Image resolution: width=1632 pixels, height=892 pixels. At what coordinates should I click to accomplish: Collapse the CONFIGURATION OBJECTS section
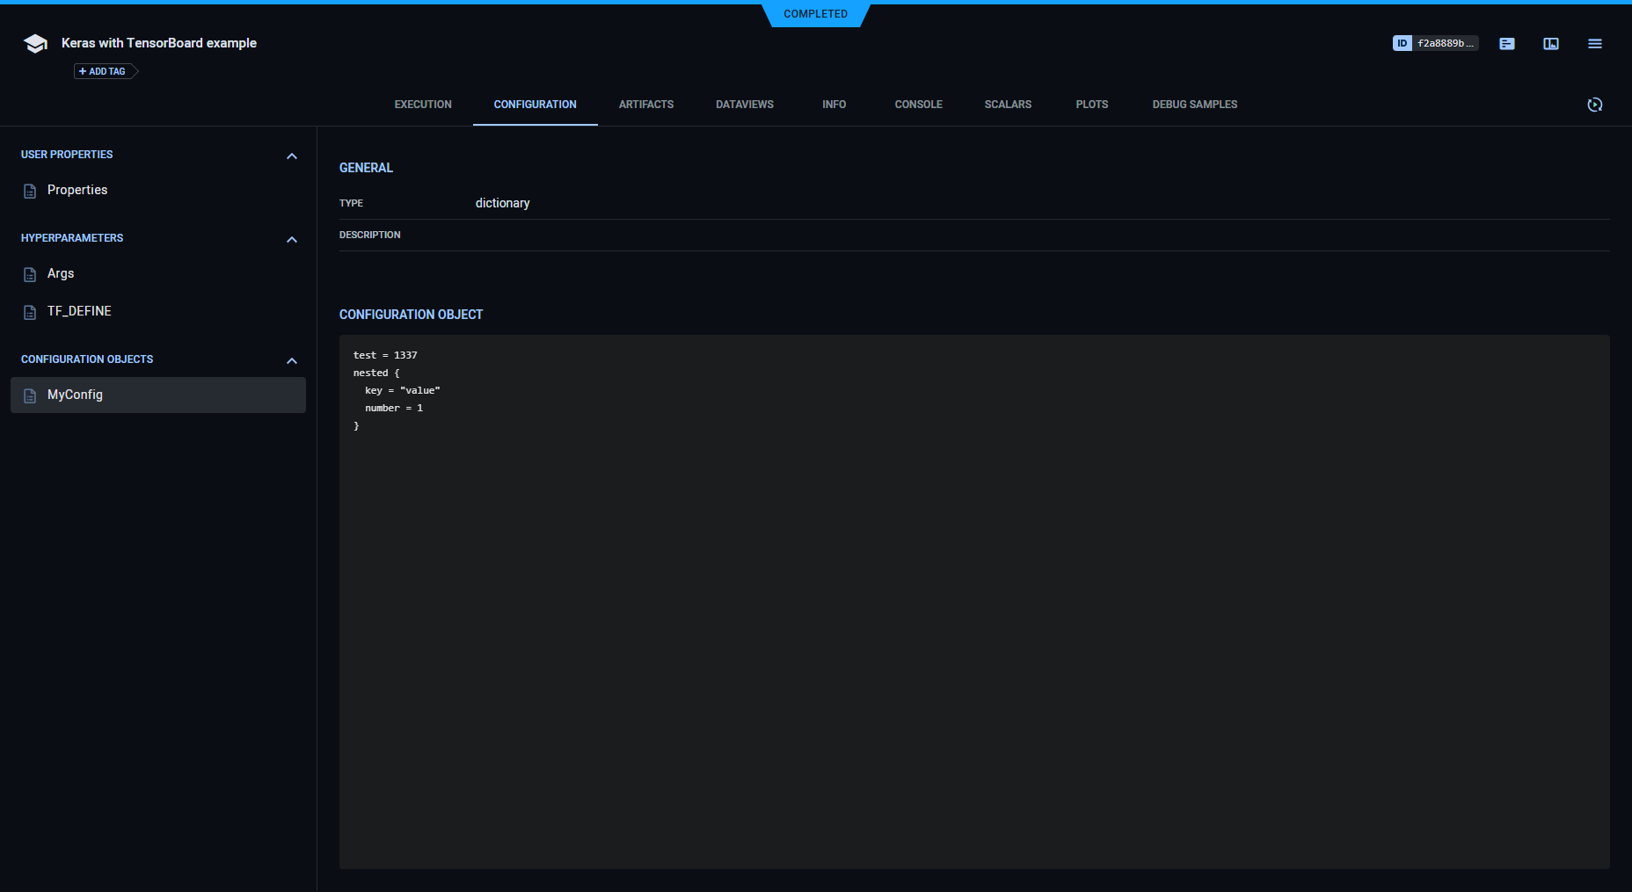[292, 360]
